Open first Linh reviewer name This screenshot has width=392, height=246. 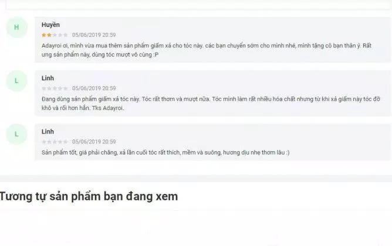[48, 78]
